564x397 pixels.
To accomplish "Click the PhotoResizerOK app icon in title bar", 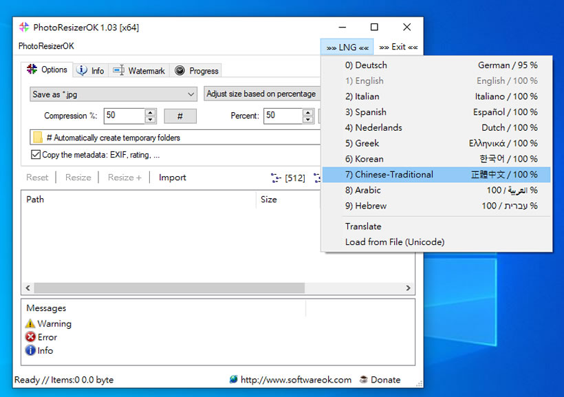I will pyautogui.click(x=24, y=27).
